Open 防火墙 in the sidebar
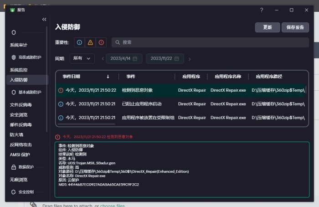 click(16, 135)
